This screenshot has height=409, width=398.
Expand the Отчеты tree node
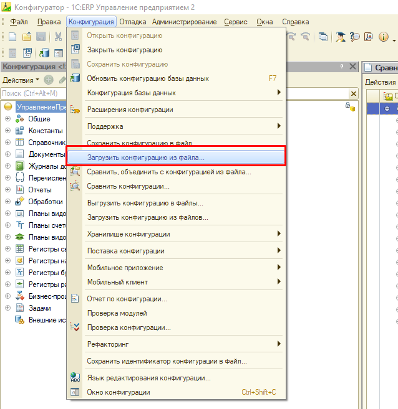8,190
